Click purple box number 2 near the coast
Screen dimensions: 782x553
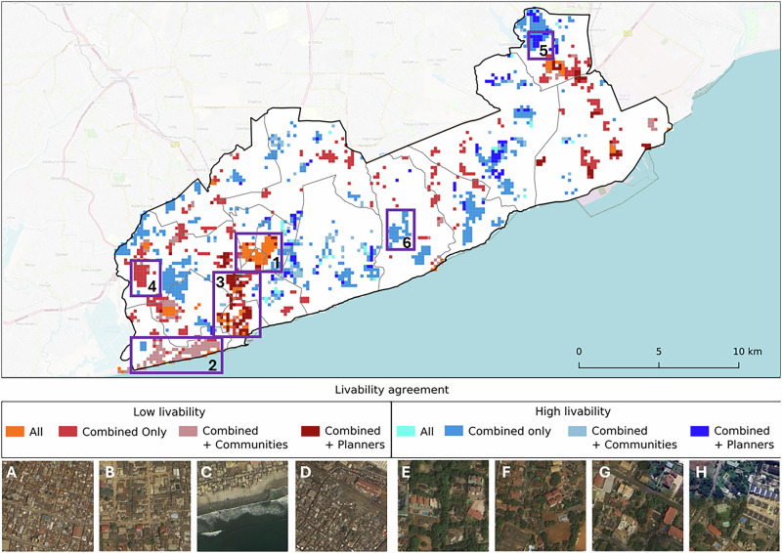177,355
